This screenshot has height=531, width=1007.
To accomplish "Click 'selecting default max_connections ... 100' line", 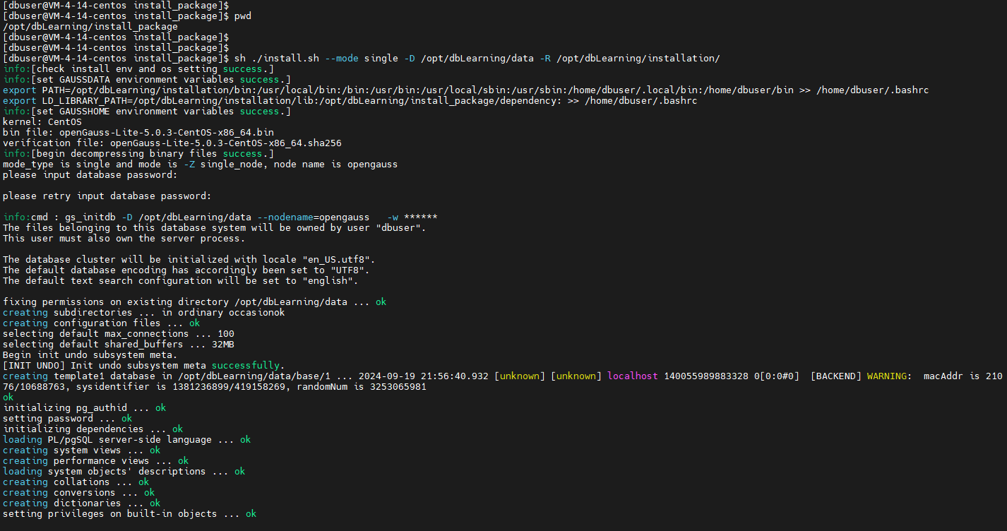I will [x=119, y=333].
